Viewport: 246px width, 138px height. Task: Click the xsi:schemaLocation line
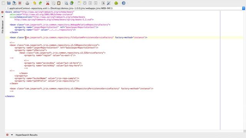click(x=47, y=17)
